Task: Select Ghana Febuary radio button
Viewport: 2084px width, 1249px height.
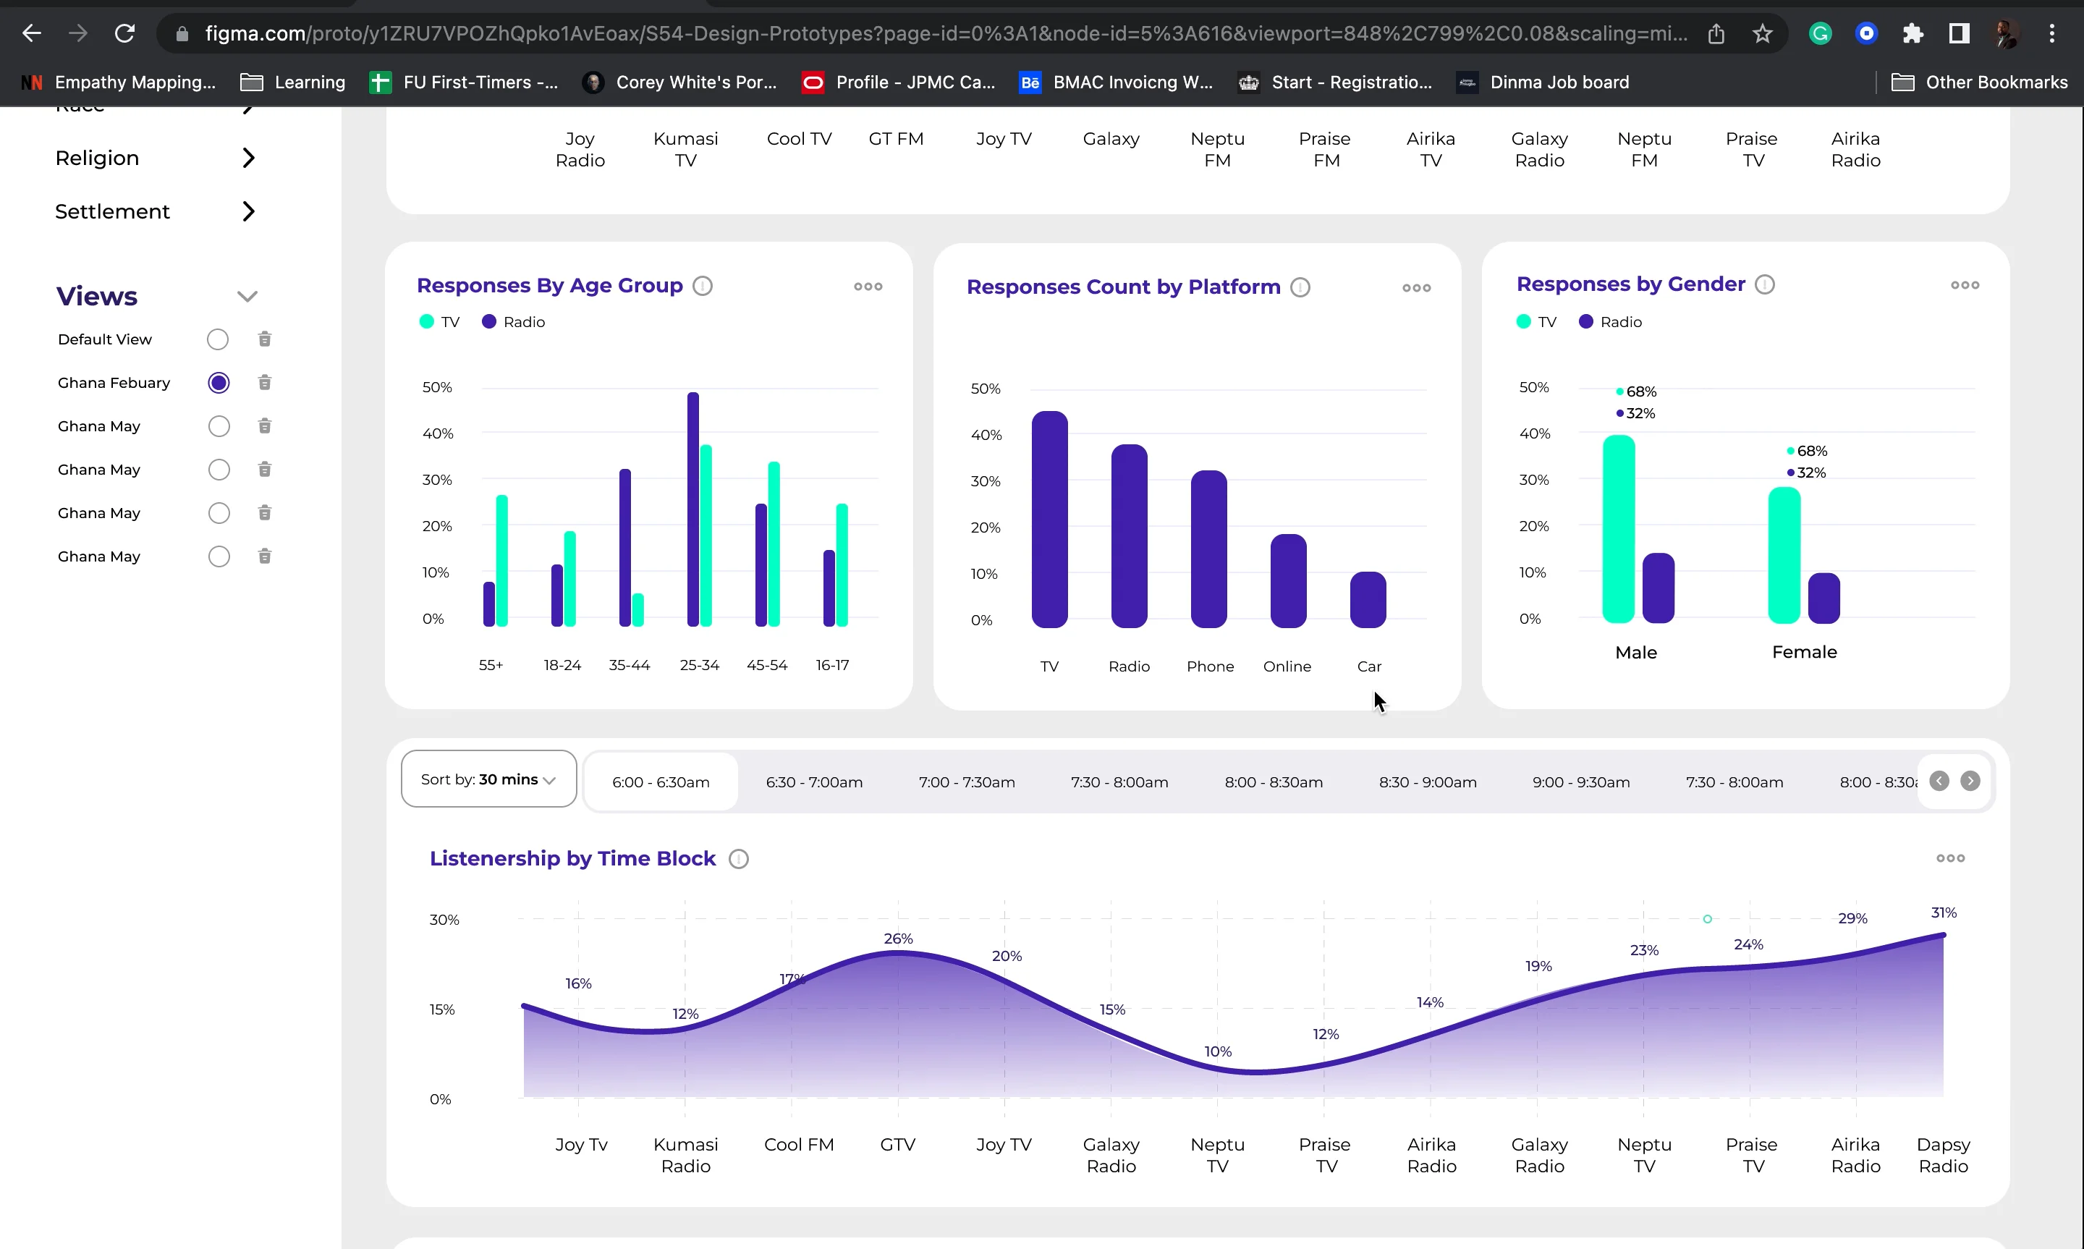Action: 218,383
